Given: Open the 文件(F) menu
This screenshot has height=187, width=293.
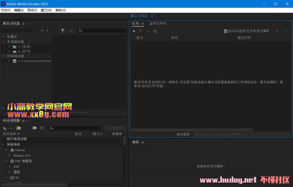Looking at the screenshot, I should tap(6, 10).
